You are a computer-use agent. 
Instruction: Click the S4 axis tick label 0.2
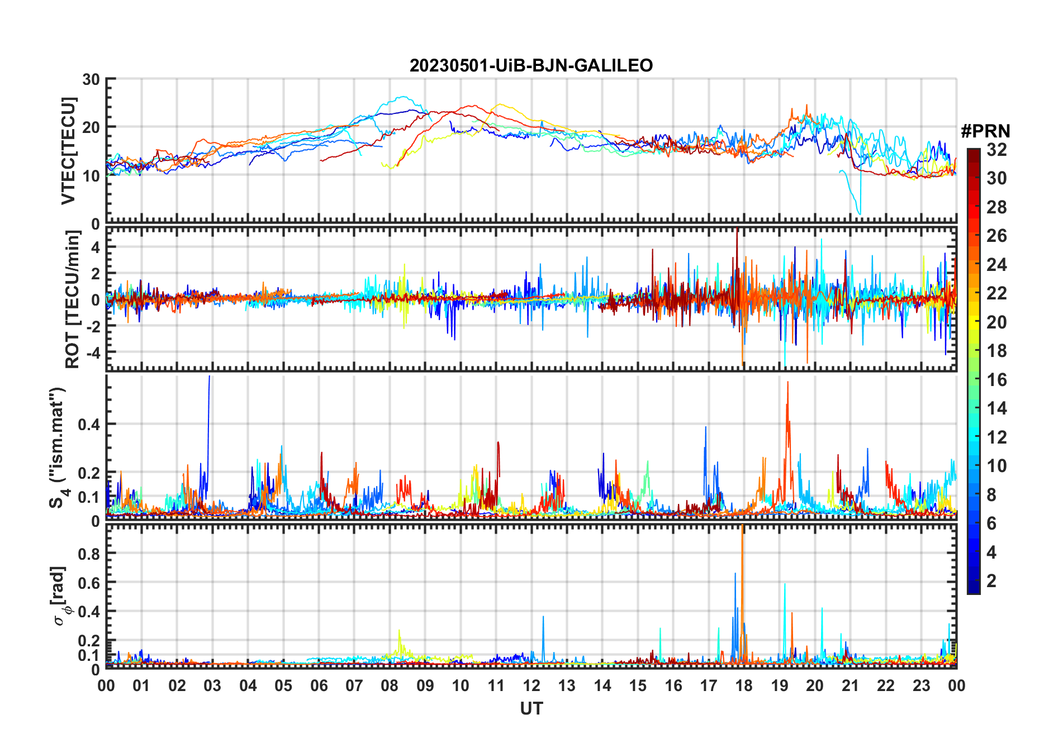coord(89,473)
